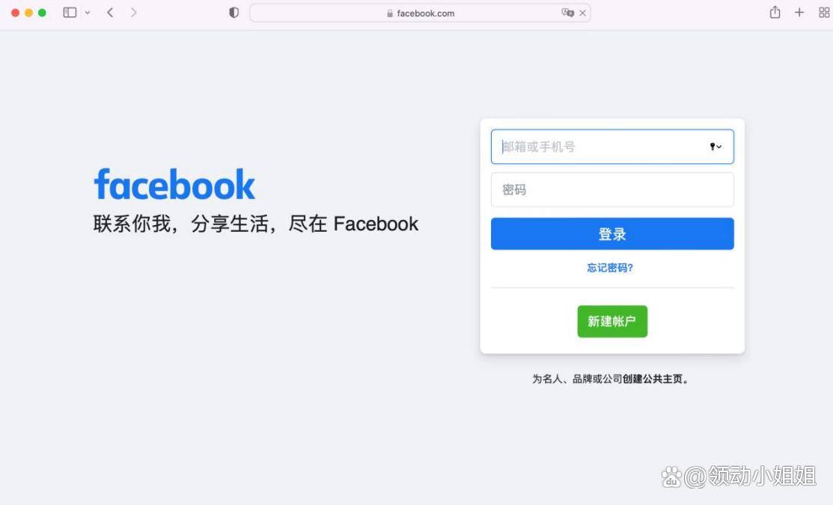The image size is (833, 505).
Task: Open the 创建公共主页 link
Action: pos(653,379)
